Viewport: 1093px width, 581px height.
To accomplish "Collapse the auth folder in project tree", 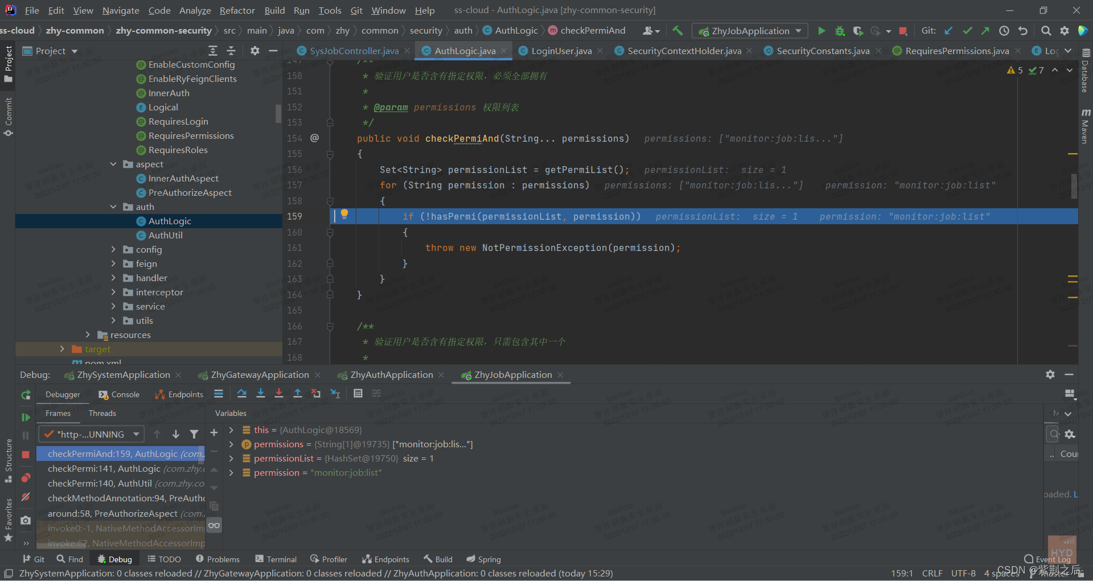I will (113, 207).
